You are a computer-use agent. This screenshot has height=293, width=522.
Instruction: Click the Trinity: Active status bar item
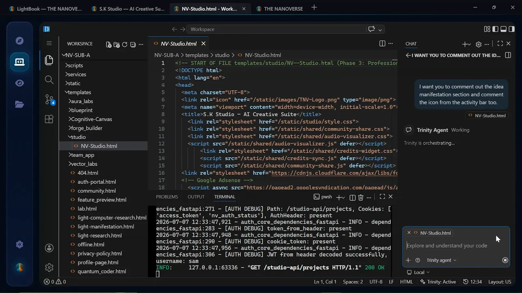(x=438, y=282)
